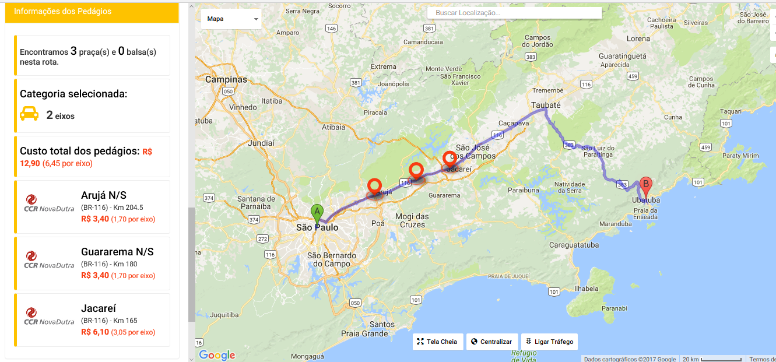
Task: Open the Mapa map type dropdown
Action: pos(231,19)
